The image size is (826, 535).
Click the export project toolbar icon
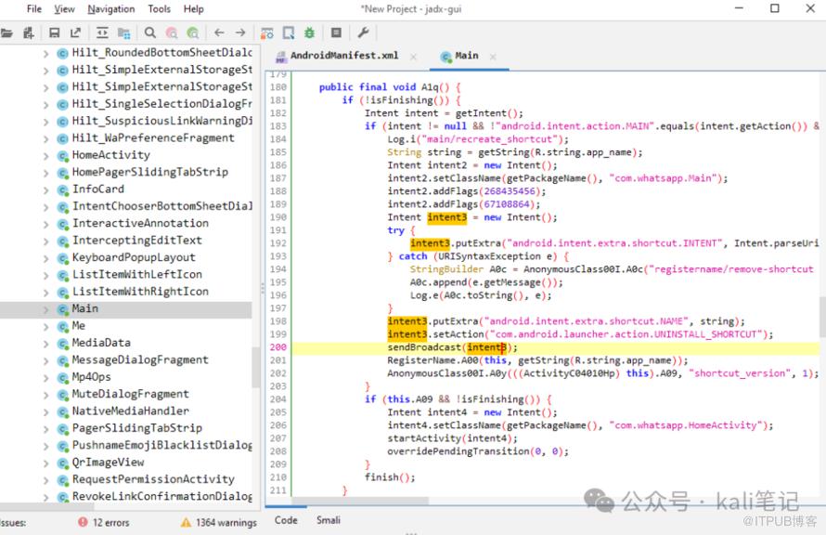[76, 33]
